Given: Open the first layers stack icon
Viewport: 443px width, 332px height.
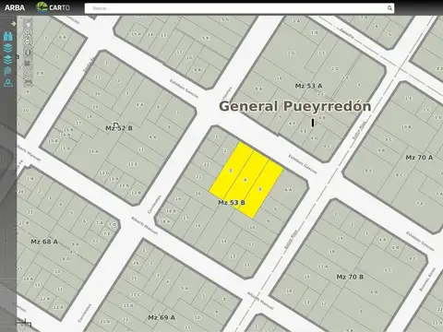Looking at the screenshot, I should pos(8,48).
